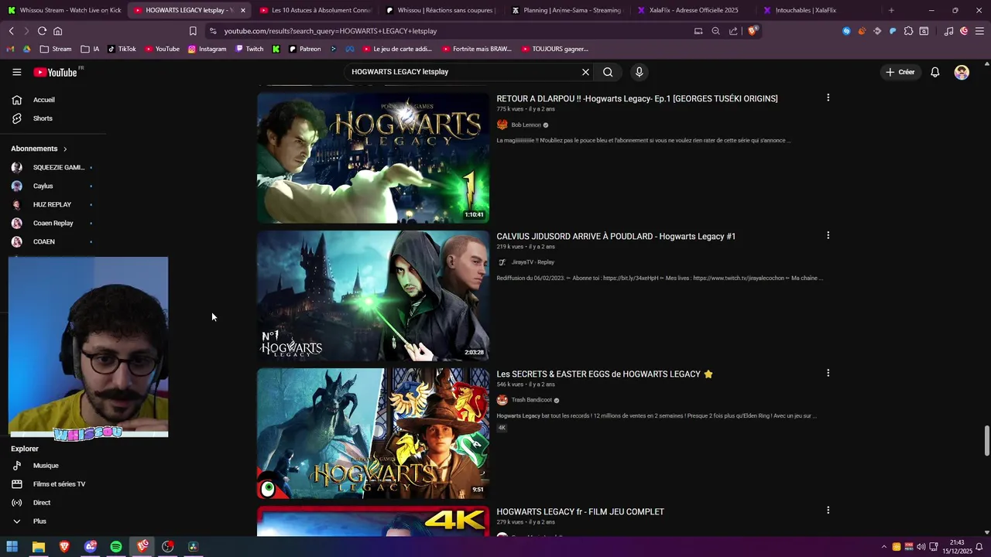Open SECRETS & EASTER EGGS video thumbnail
The width and height of the screenshot is (991, 557).
[x=373, y=433]
